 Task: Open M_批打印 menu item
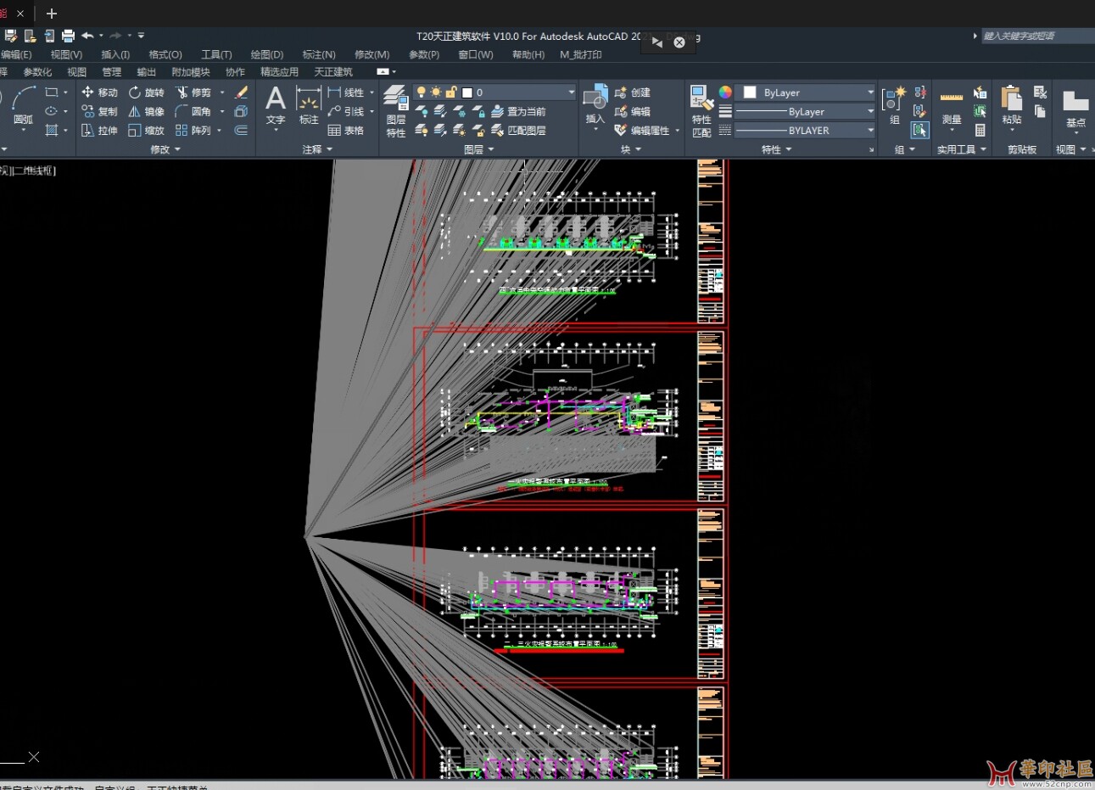pyautogui.click(x=581, y=54)
